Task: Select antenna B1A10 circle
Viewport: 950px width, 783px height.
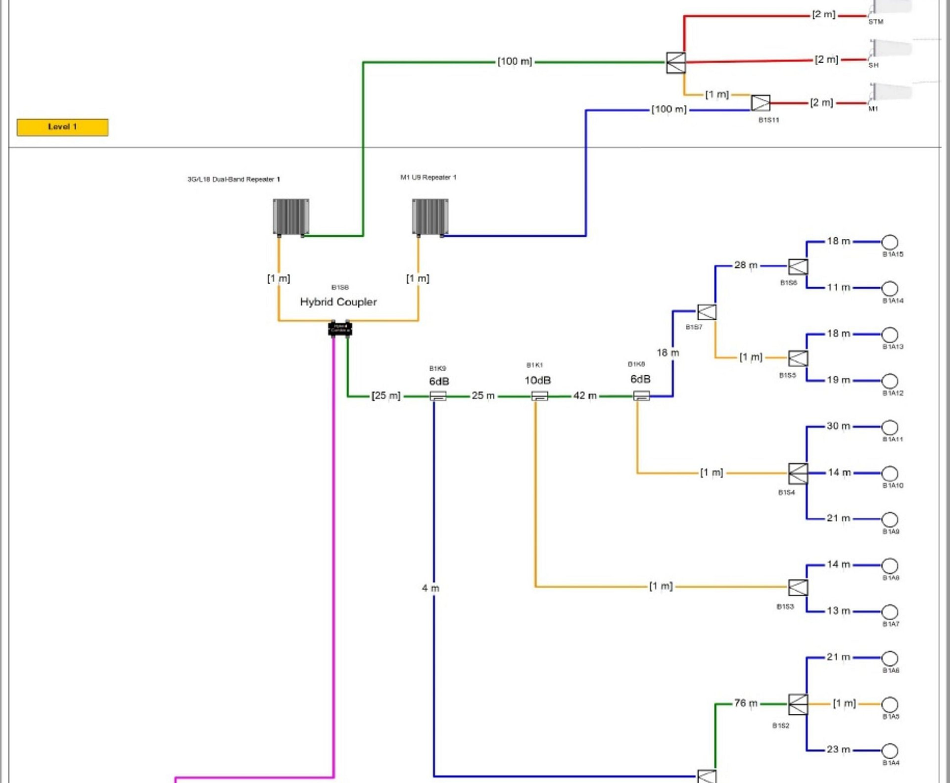Action: [890, 474]
